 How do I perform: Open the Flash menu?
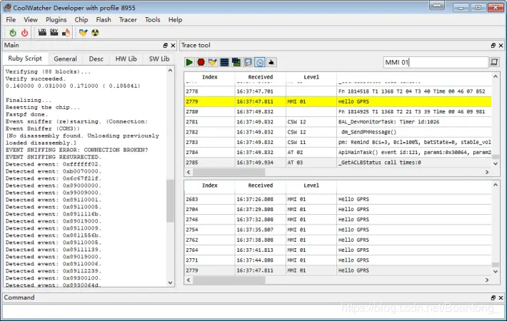104,20
